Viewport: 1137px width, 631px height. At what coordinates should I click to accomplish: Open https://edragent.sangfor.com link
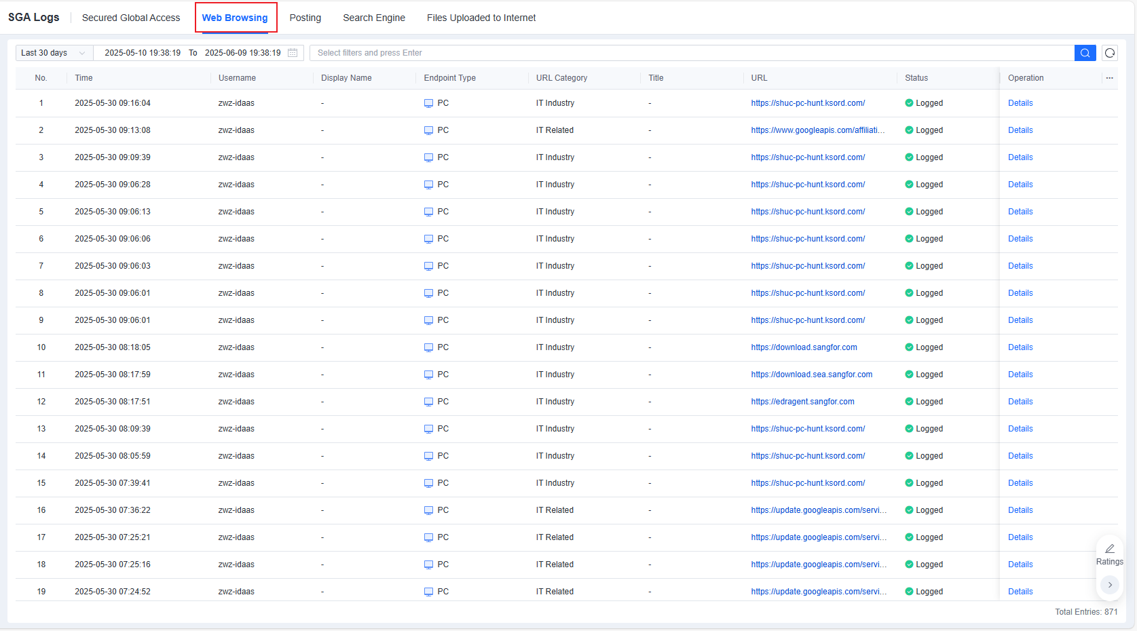pyautogui.click(x=802, y=402)
